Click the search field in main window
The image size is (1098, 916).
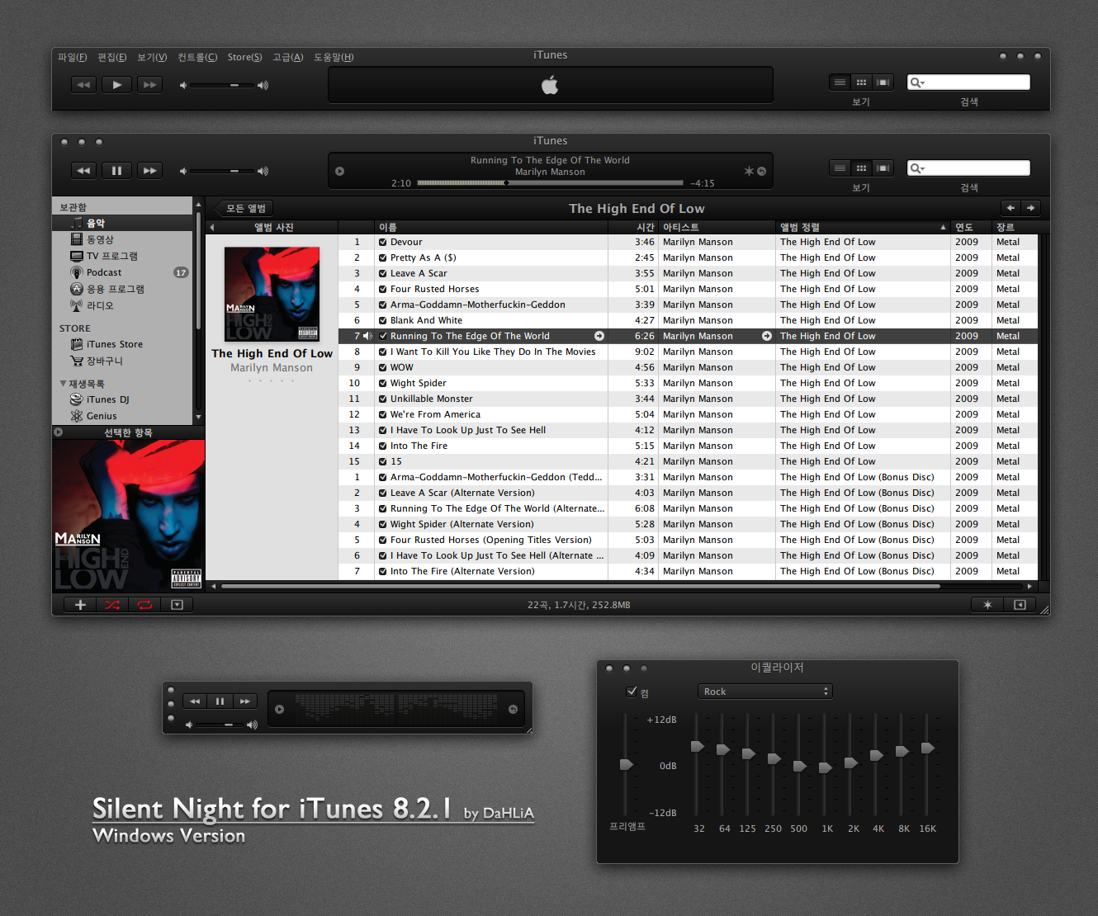click(968, 168)
